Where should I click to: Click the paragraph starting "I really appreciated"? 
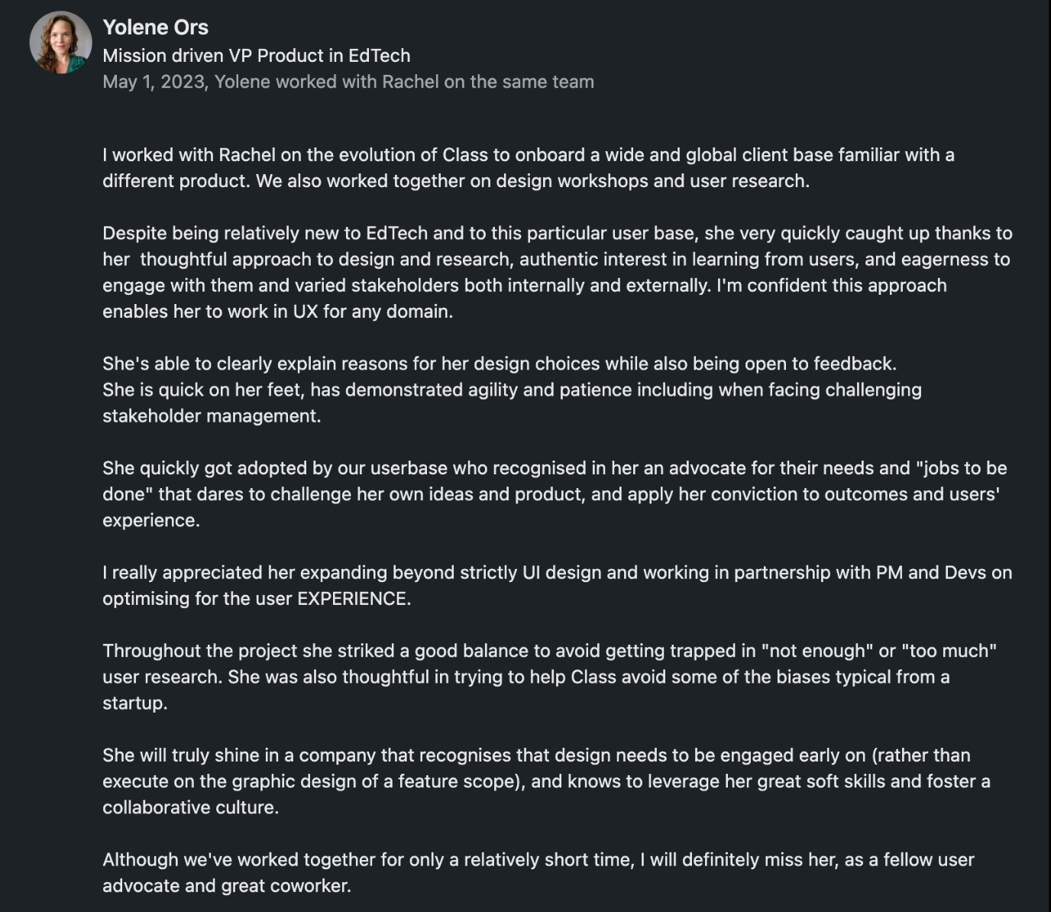(556, 585)
